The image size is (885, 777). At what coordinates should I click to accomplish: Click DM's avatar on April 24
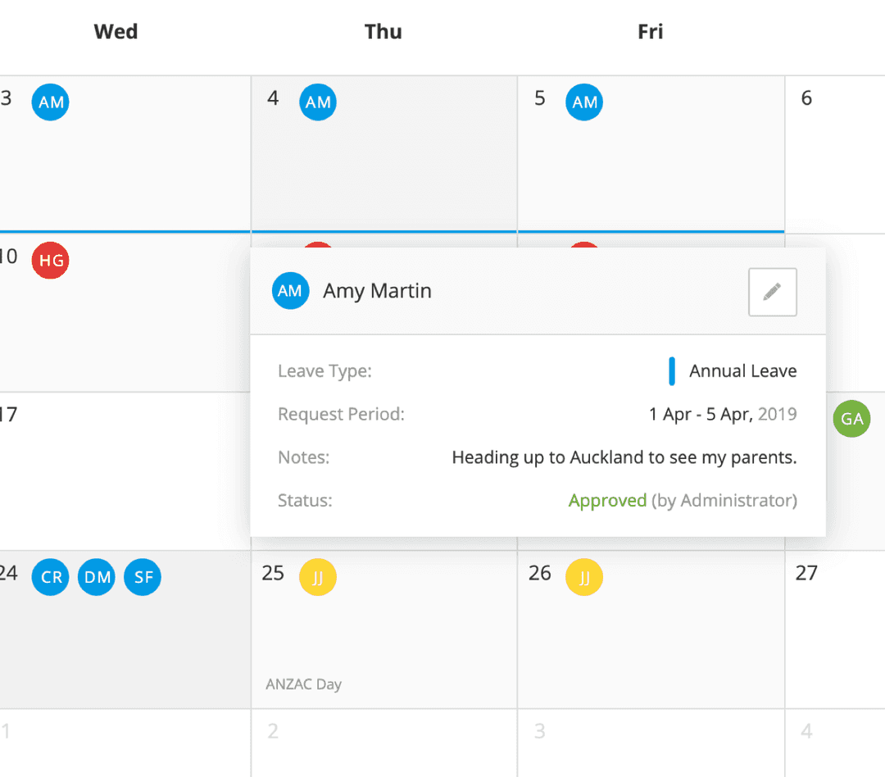(96, 577)
